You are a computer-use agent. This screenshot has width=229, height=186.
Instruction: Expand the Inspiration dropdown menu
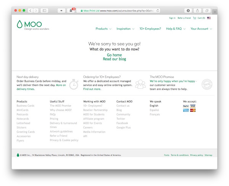pos(125,29)
